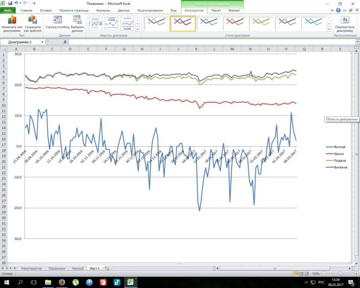Open the Формулы ribbon tab
This screenshot has width=360, height=288.
tap(103, 10)
